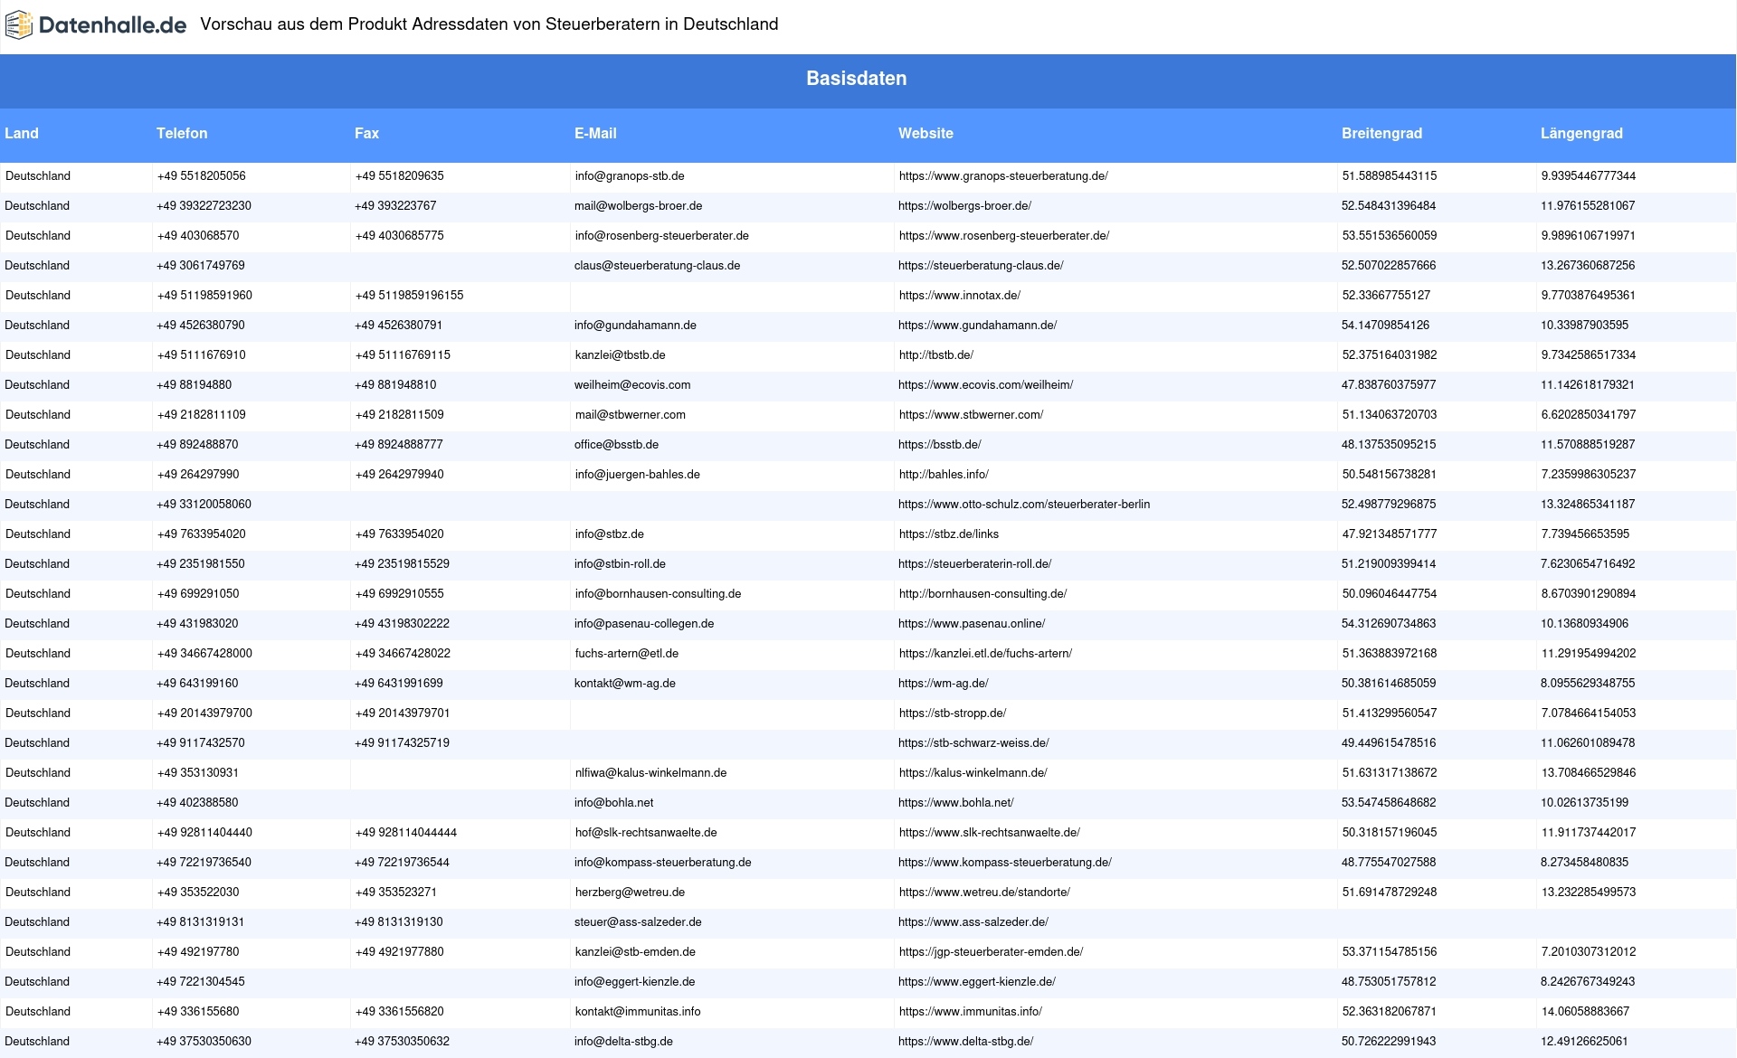Open https://kalus-winkelmann.de/ cell

973,773
